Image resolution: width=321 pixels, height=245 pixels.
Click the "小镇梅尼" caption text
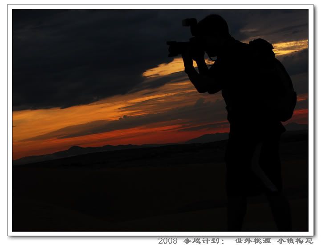tap(295, 241)
